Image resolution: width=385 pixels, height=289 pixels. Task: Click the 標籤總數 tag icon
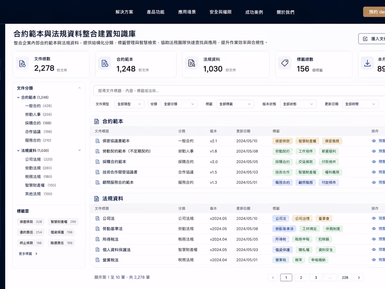tap(285, 63)
